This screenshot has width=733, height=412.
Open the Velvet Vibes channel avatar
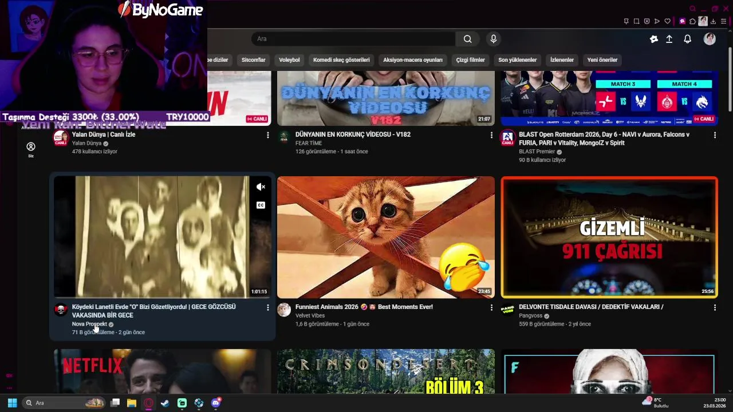coord(284,310)
